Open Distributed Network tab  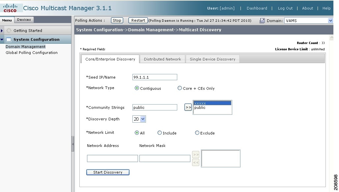pyautogui.click(x=163, y=59)
